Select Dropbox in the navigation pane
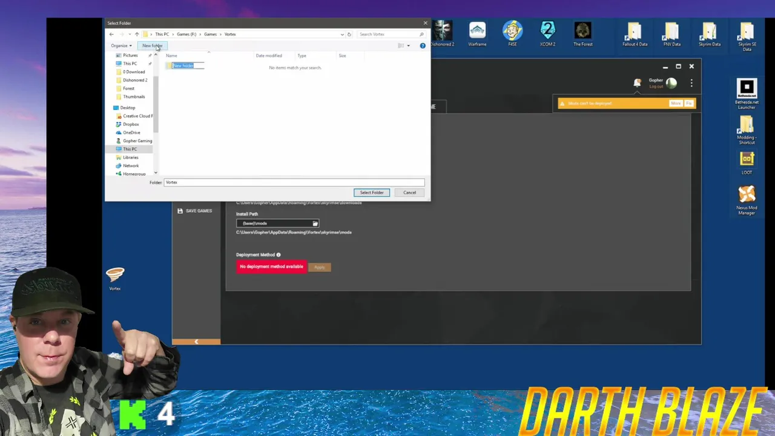775x436 pixels. pos(131,124)
